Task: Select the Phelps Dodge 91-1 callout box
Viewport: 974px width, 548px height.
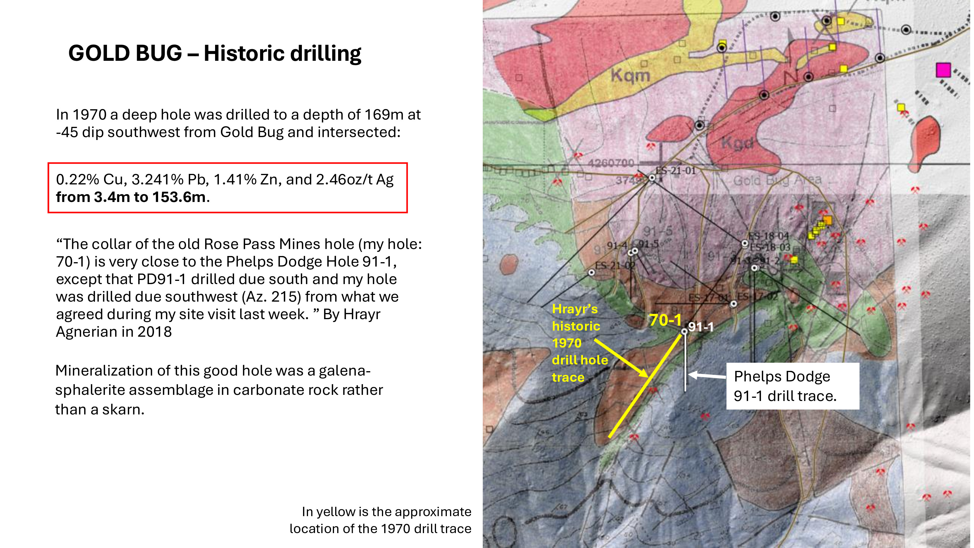Action: point(792,386)
